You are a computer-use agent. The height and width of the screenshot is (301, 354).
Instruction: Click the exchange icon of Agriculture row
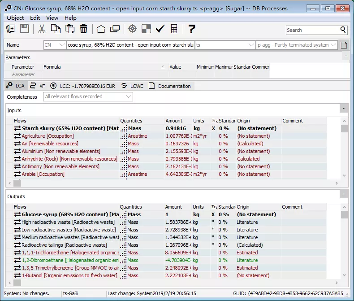17,136
